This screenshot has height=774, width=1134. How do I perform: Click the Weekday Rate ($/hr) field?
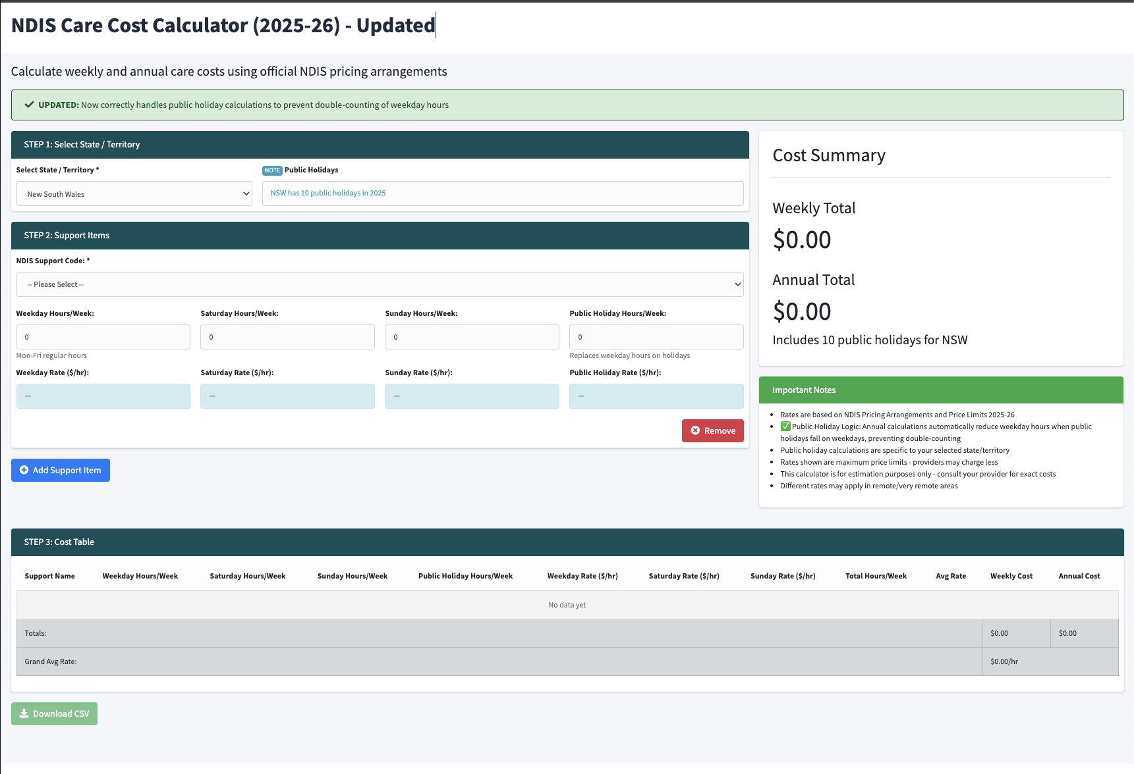click(x=103, y=396)
